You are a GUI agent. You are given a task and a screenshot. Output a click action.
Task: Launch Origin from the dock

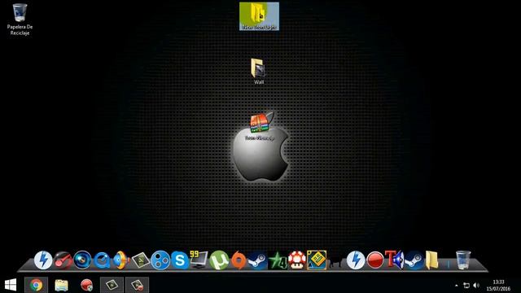click(x=239, y=260)
